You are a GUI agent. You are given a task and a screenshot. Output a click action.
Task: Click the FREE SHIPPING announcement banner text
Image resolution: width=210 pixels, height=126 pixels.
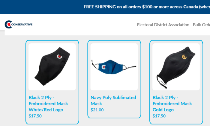point(147,7)
